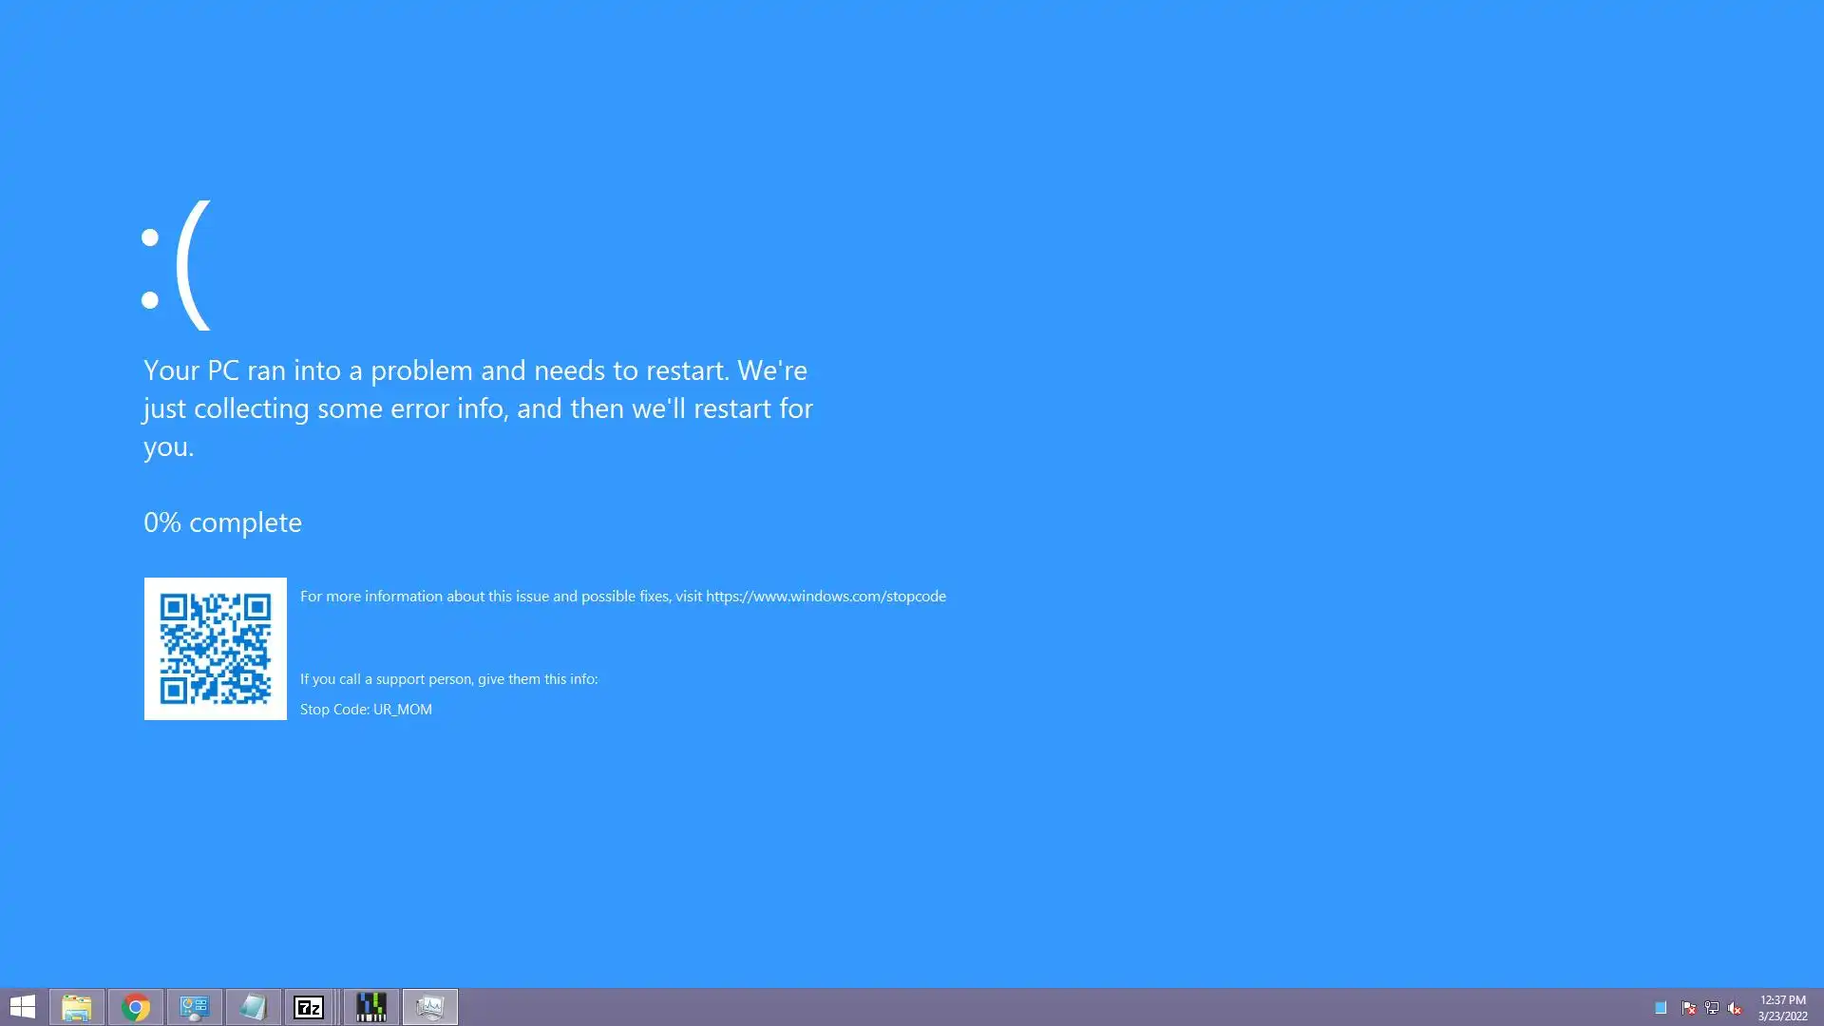Open the Notepad taskbar icon
Image resolution: width=1824 pixels, height=1026 pixels.
(x=253, y=1007)
